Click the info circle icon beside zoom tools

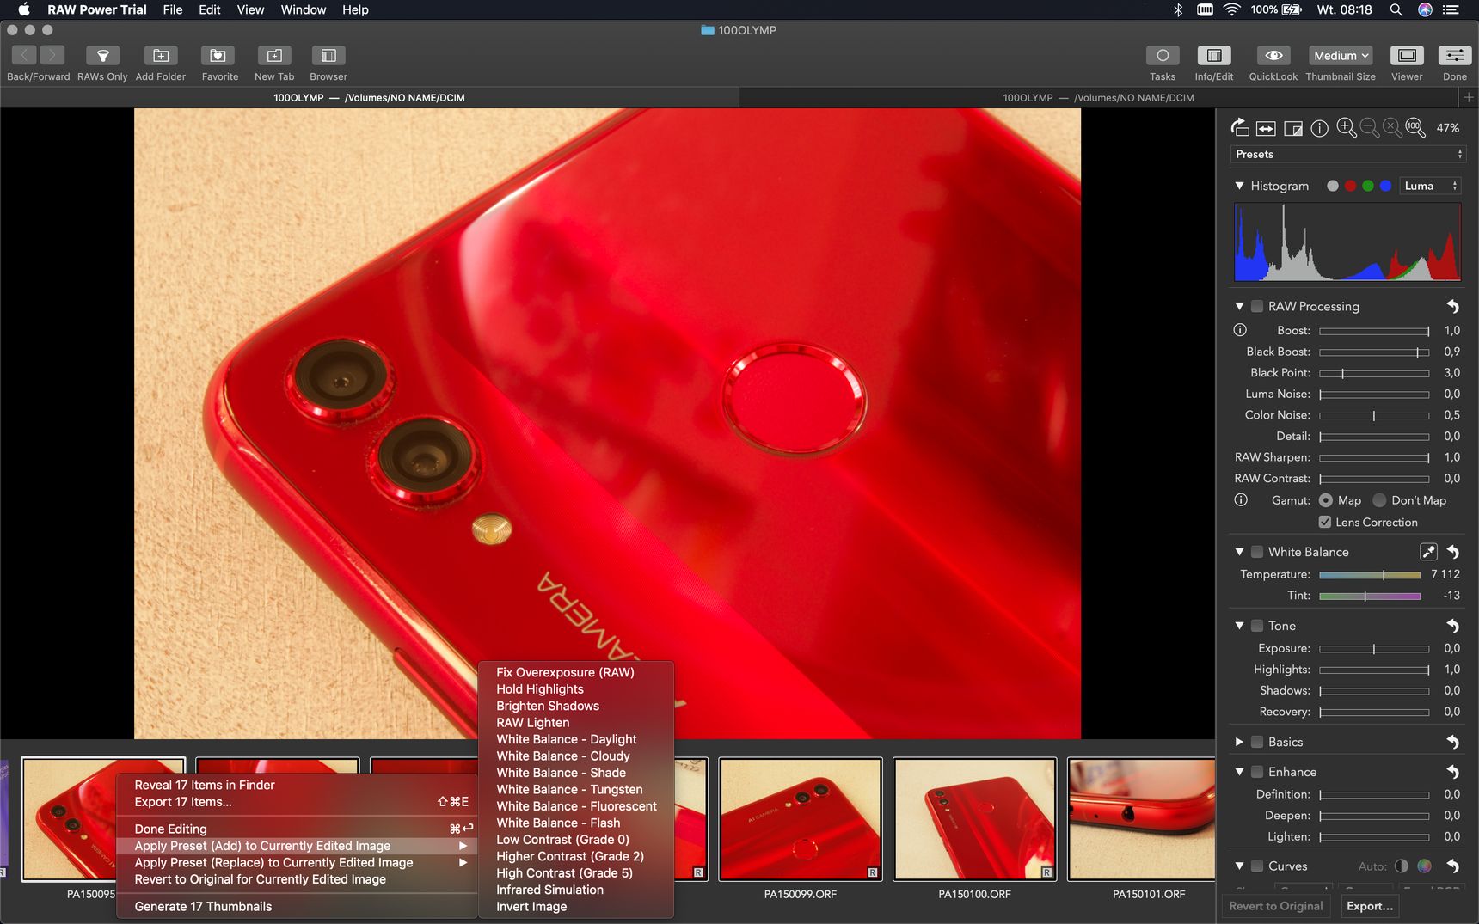pos(1320,128)
